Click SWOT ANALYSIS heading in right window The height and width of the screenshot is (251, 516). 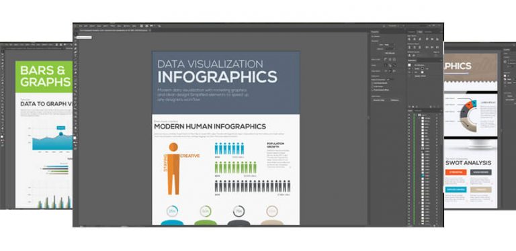coord(468,163)
